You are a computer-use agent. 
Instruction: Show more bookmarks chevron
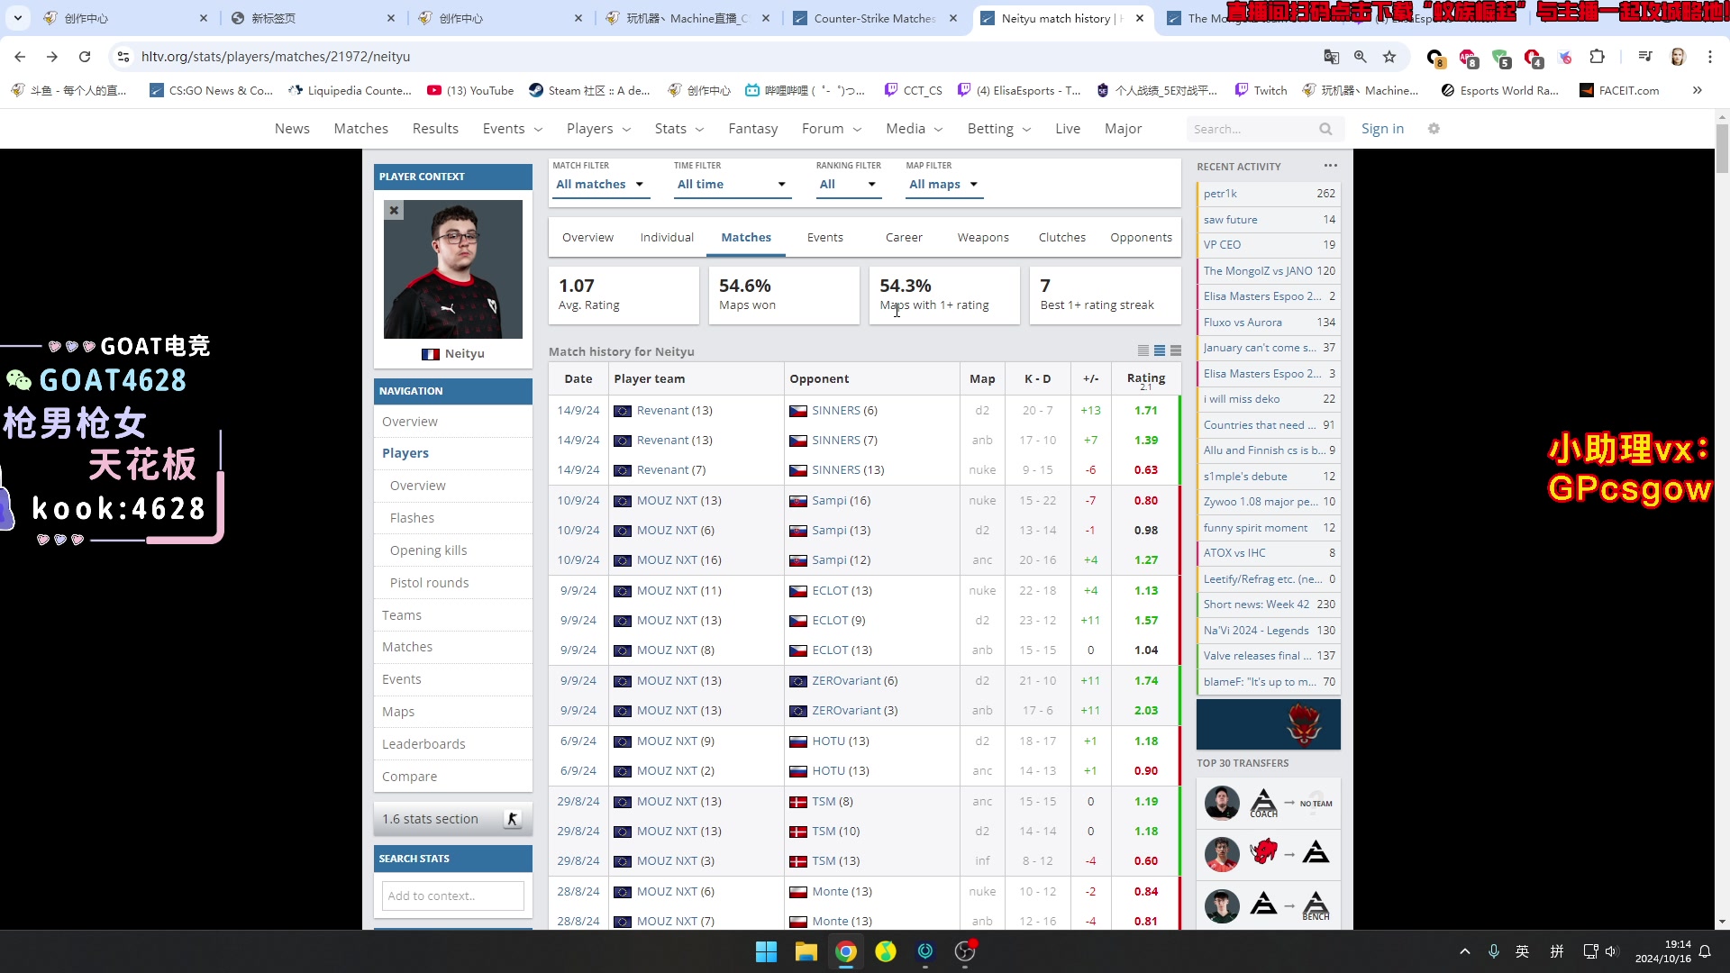(1697, 90)
